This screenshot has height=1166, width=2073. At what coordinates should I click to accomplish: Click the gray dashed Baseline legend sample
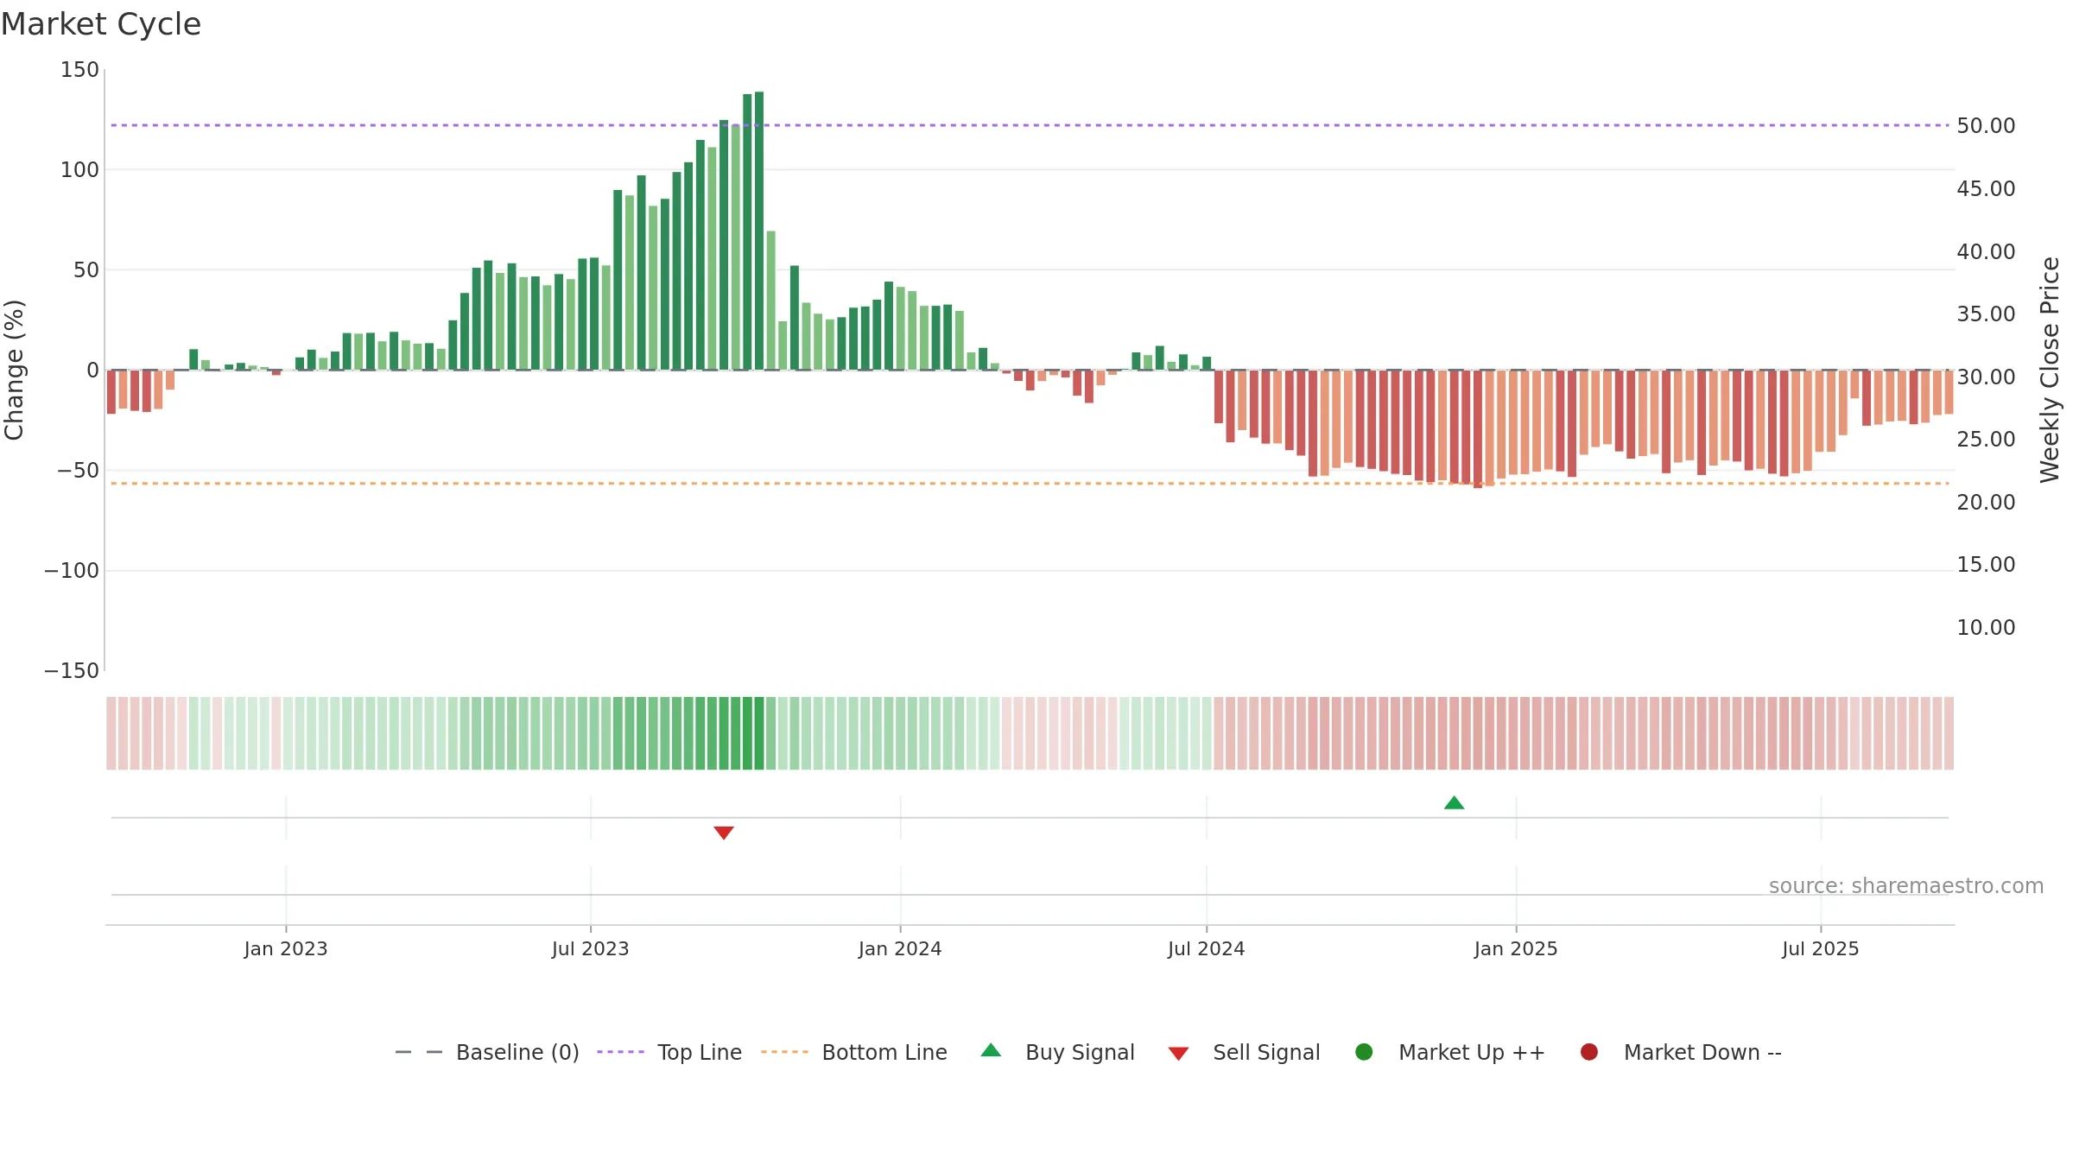click(419, 1052)
